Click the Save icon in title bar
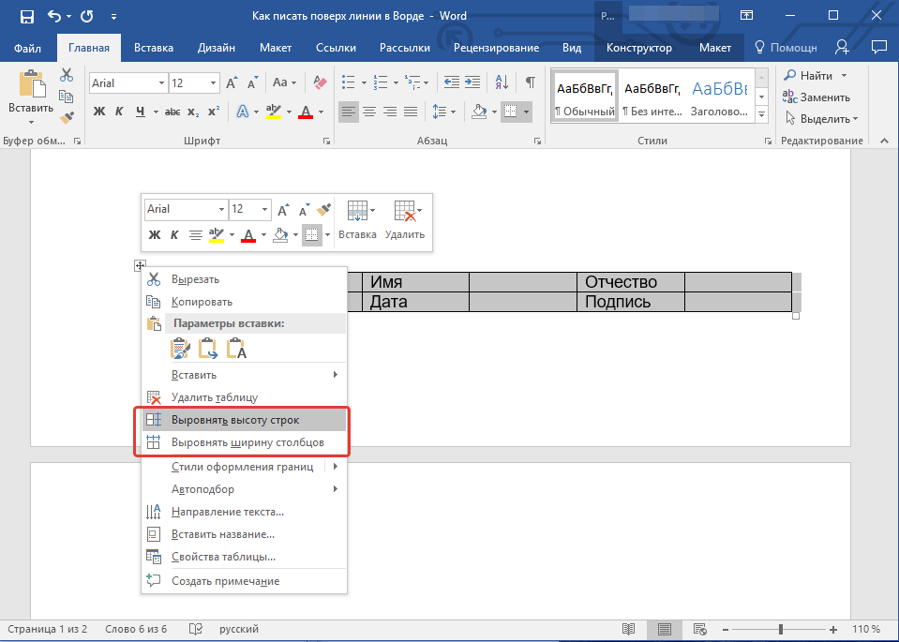899x642 pixels. [26, 16]
